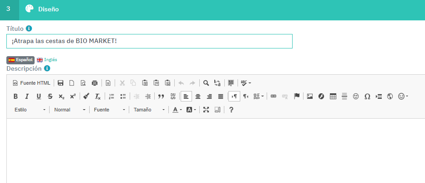Open the Tamaño font size dropdown

click(x=149, y=110)
